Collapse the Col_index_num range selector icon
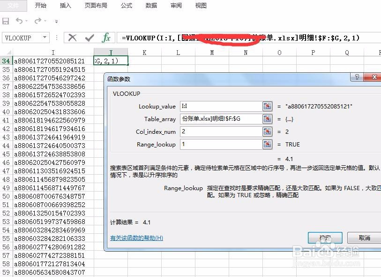This screenshot has width=381, height=277. coord(267,132)
